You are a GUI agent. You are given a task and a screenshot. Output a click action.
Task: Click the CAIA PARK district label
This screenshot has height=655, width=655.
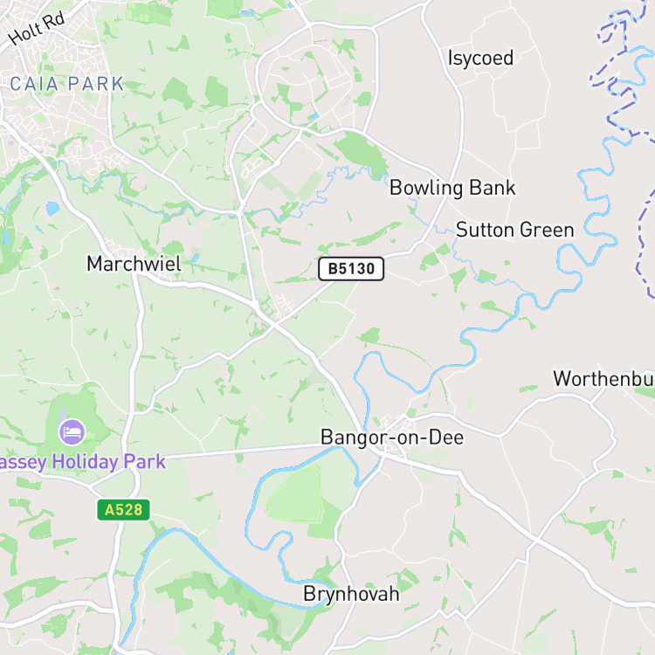coord(67,84)
